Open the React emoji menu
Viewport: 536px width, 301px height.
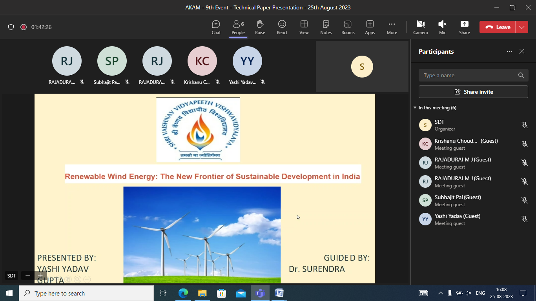pos(282,27)
